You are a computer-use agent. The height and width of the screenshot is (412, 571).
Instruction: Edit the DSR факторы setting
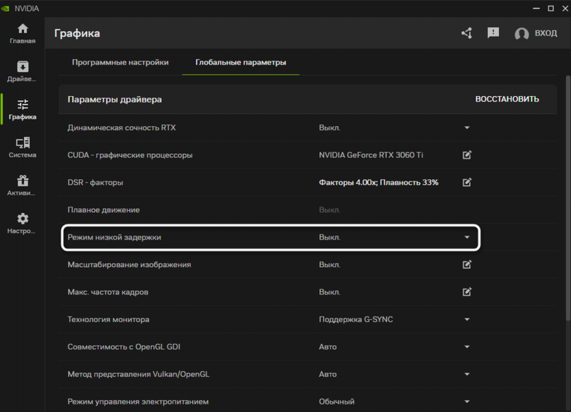(x=467, y=183)
